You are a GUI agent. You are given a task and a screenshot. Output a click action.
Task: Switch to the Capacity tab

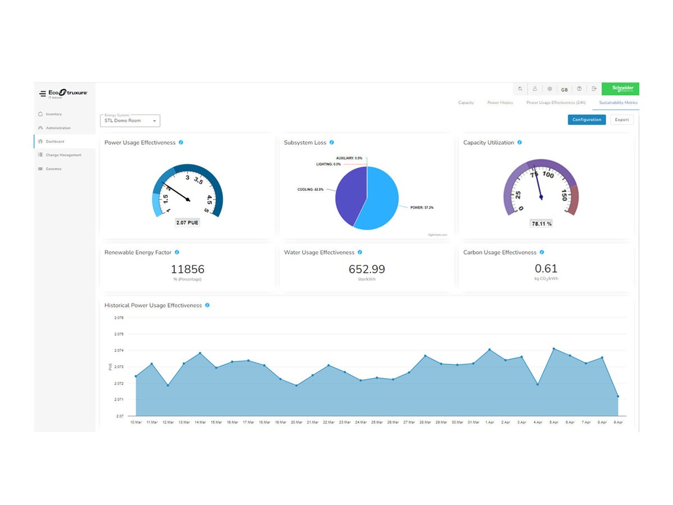click(x=466, y=103)
